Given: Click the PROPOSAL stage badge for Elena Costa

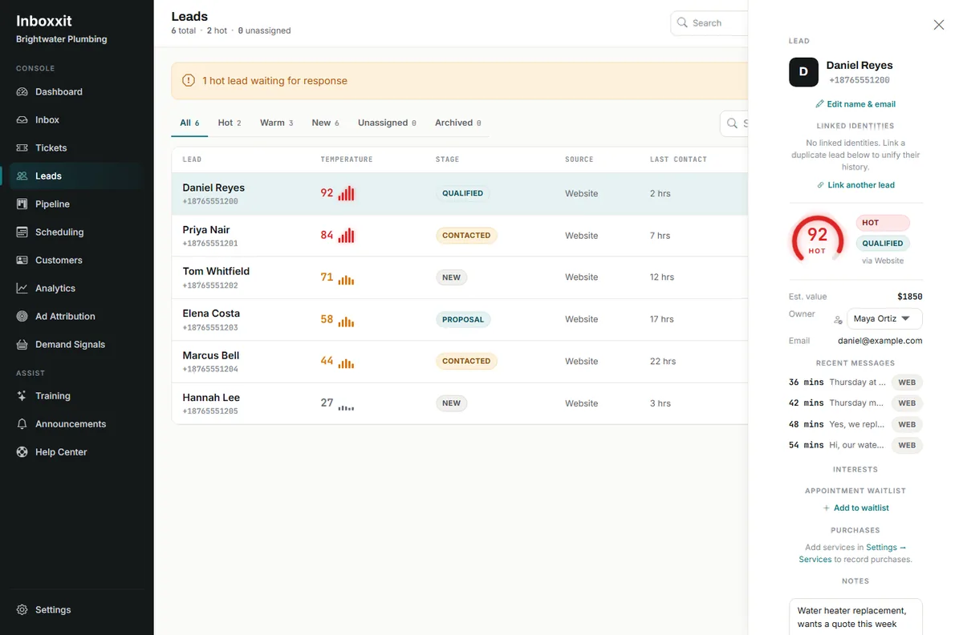Looking at the screenshot, I should click(463, 319).
